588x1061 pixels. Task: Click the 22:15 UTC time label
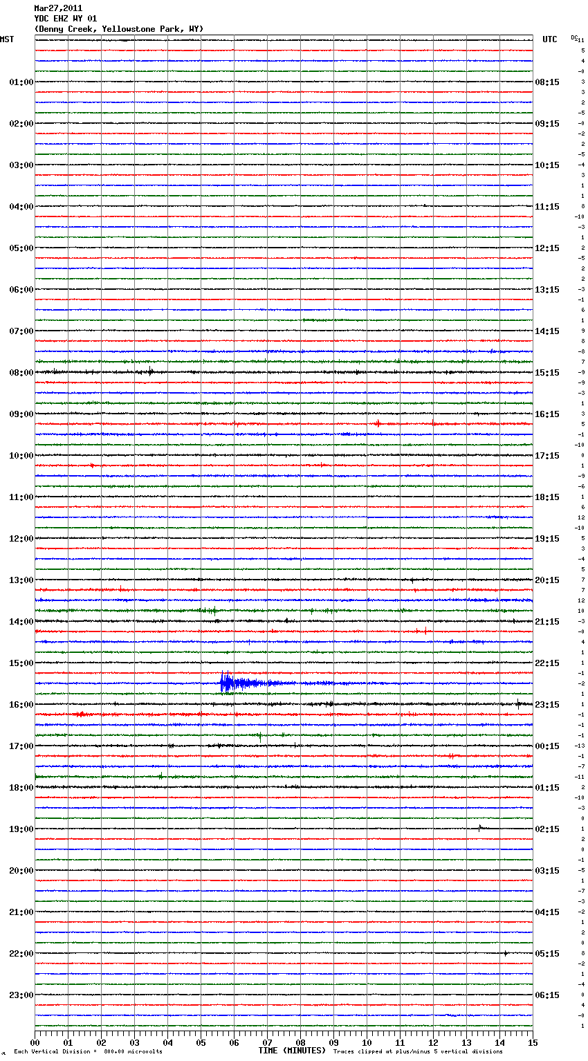click(547, 663)
